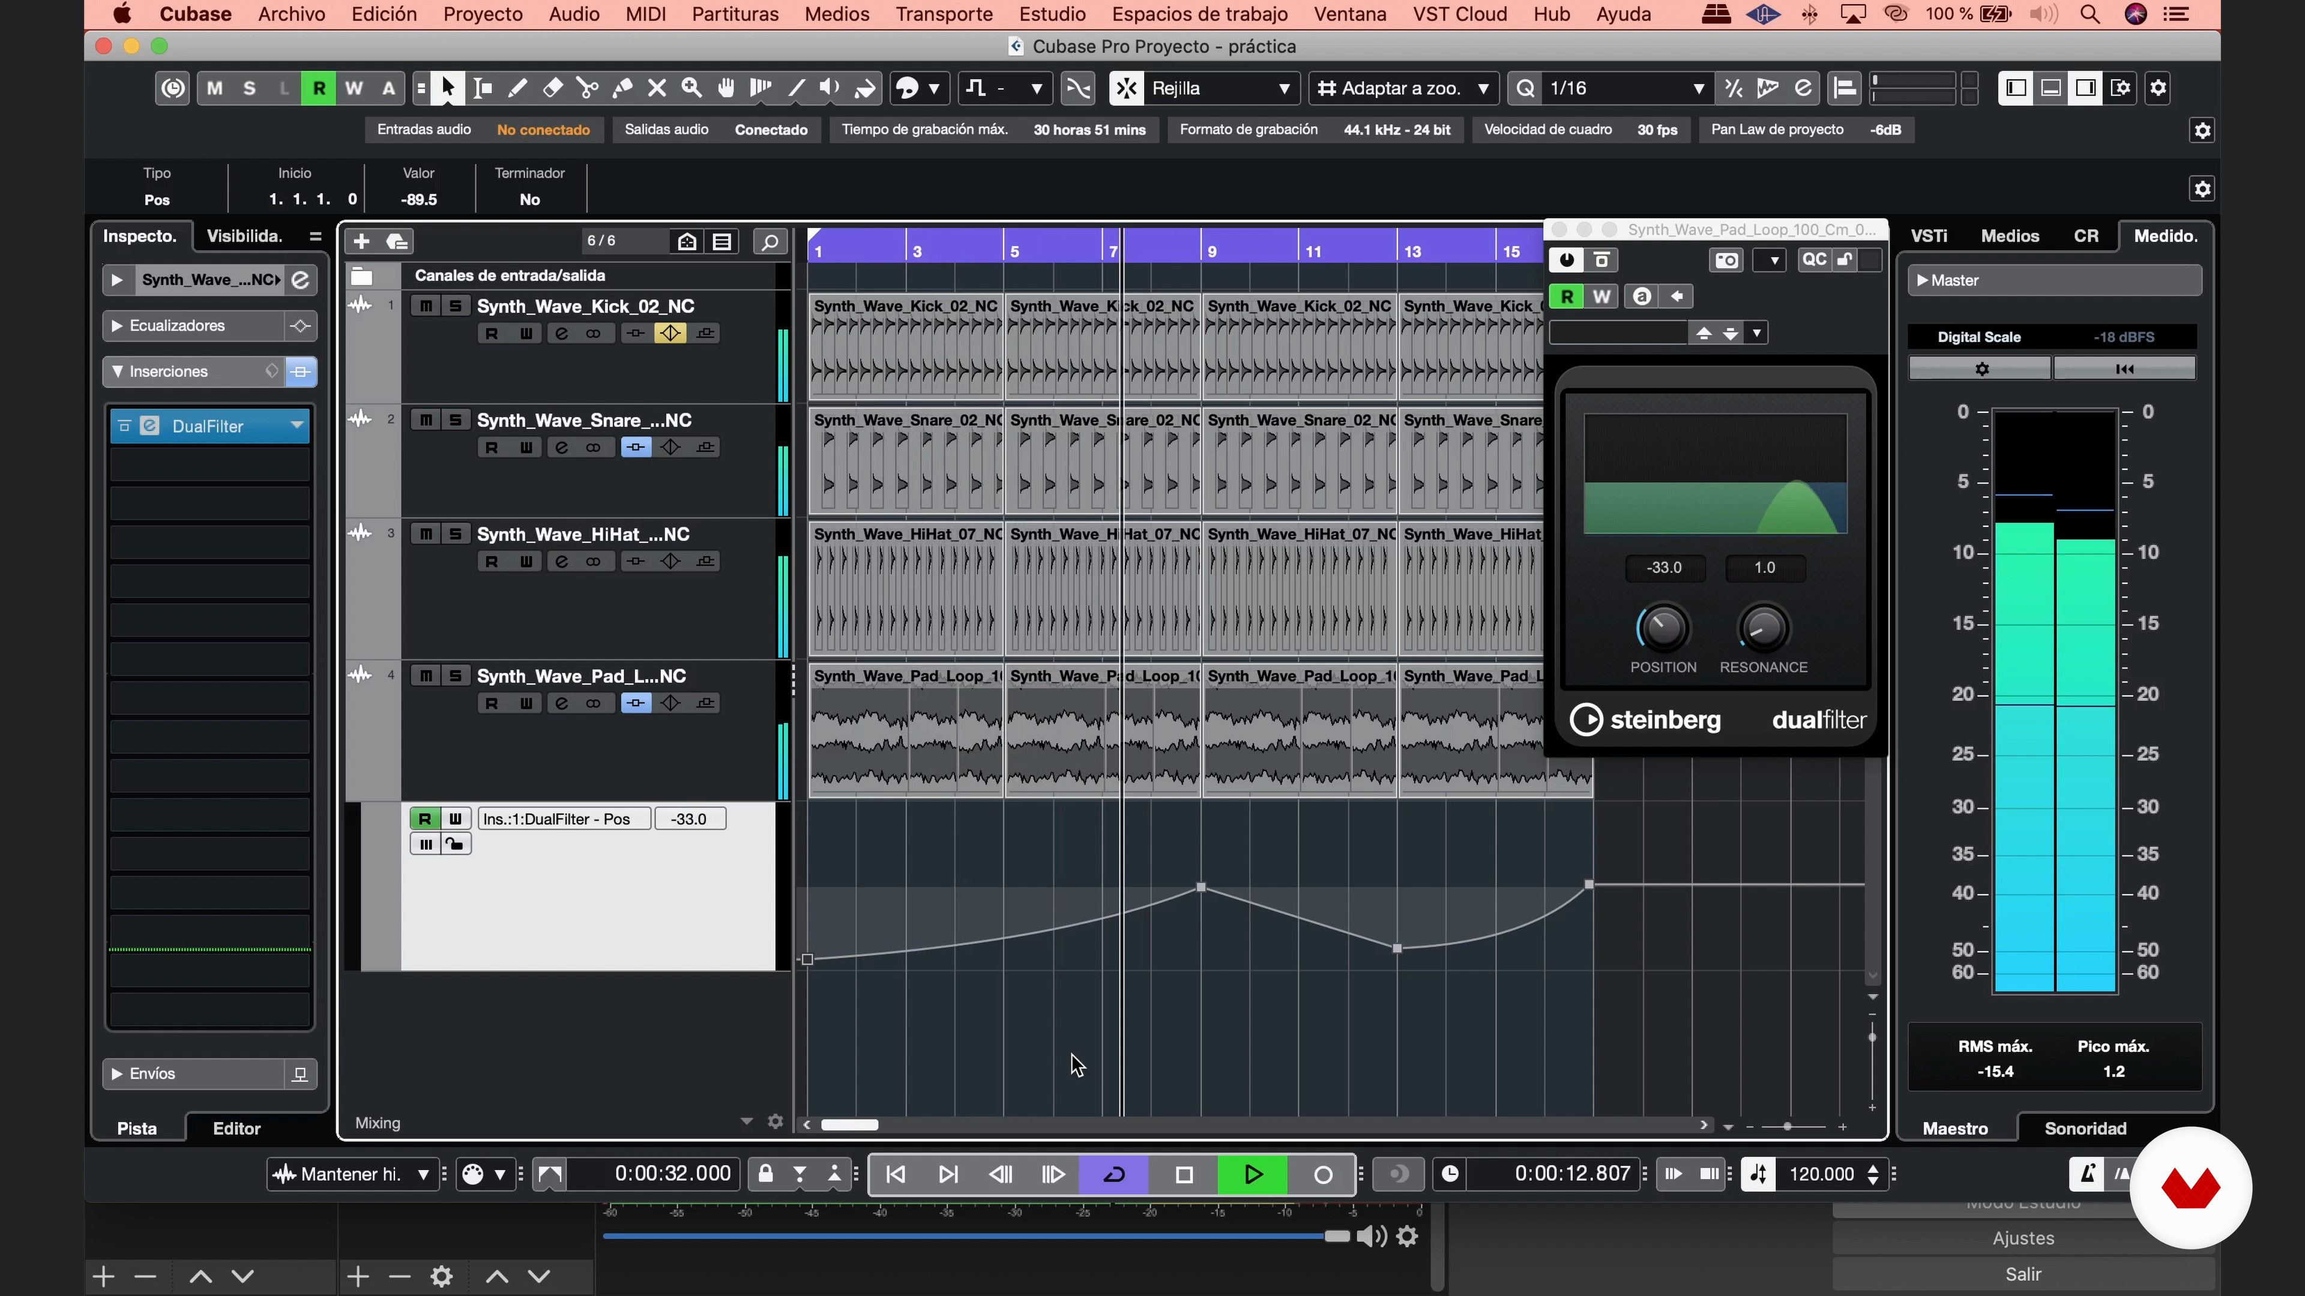The width and height of the screenshot is (2305, 1296).
Task: Click the Ins.:1:DualFilter - Pos parameter field
Action: click(x=565, y=818)
